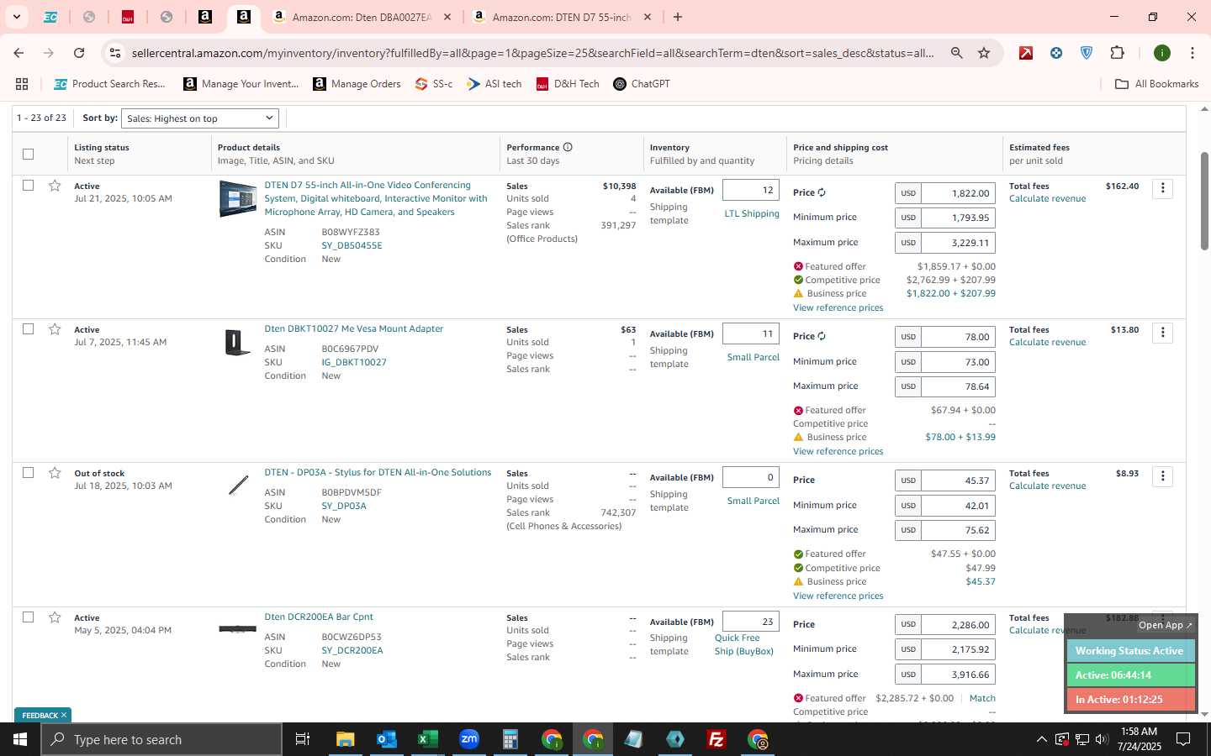Open Zoom from the taskbar

[x=468, y=739]
